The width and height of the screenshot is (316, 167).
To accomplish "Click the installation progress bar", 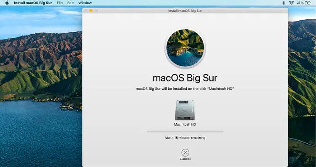I will pos(185,132).
